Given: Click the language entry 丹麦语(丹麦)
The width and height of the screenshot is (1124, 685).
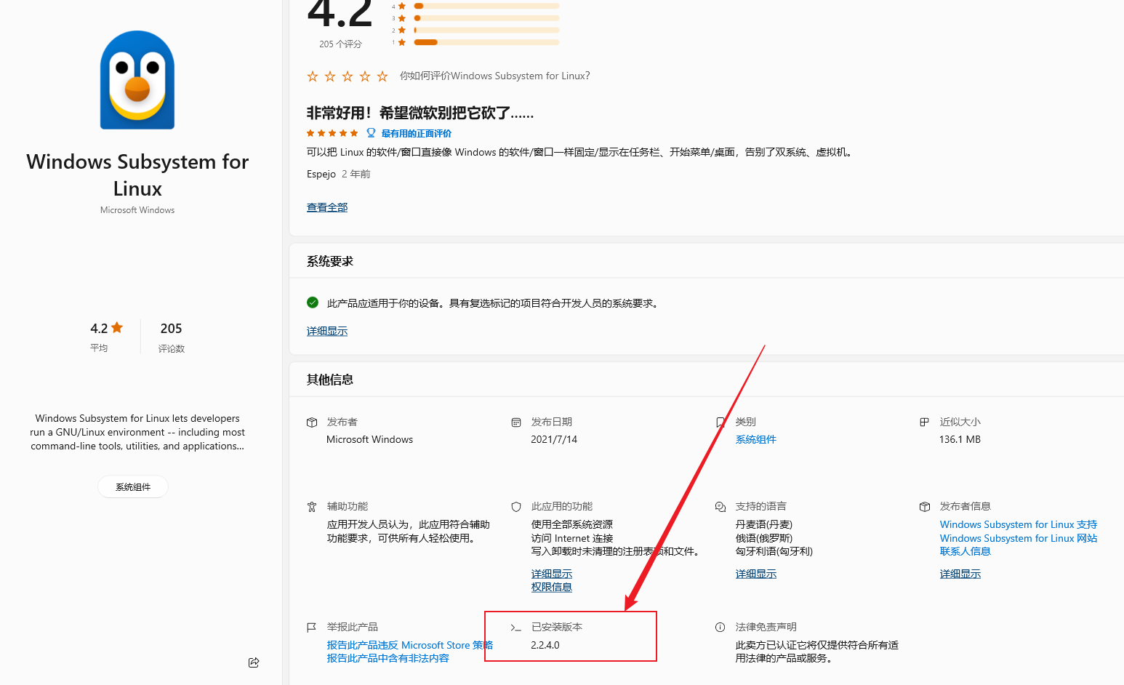Looking at the screenshot, I should tap(764, 525).
